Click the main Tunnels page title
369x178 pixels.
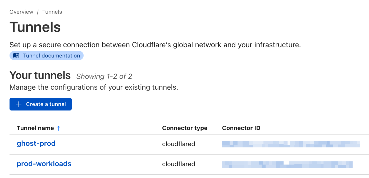click(x=35, y=27)
